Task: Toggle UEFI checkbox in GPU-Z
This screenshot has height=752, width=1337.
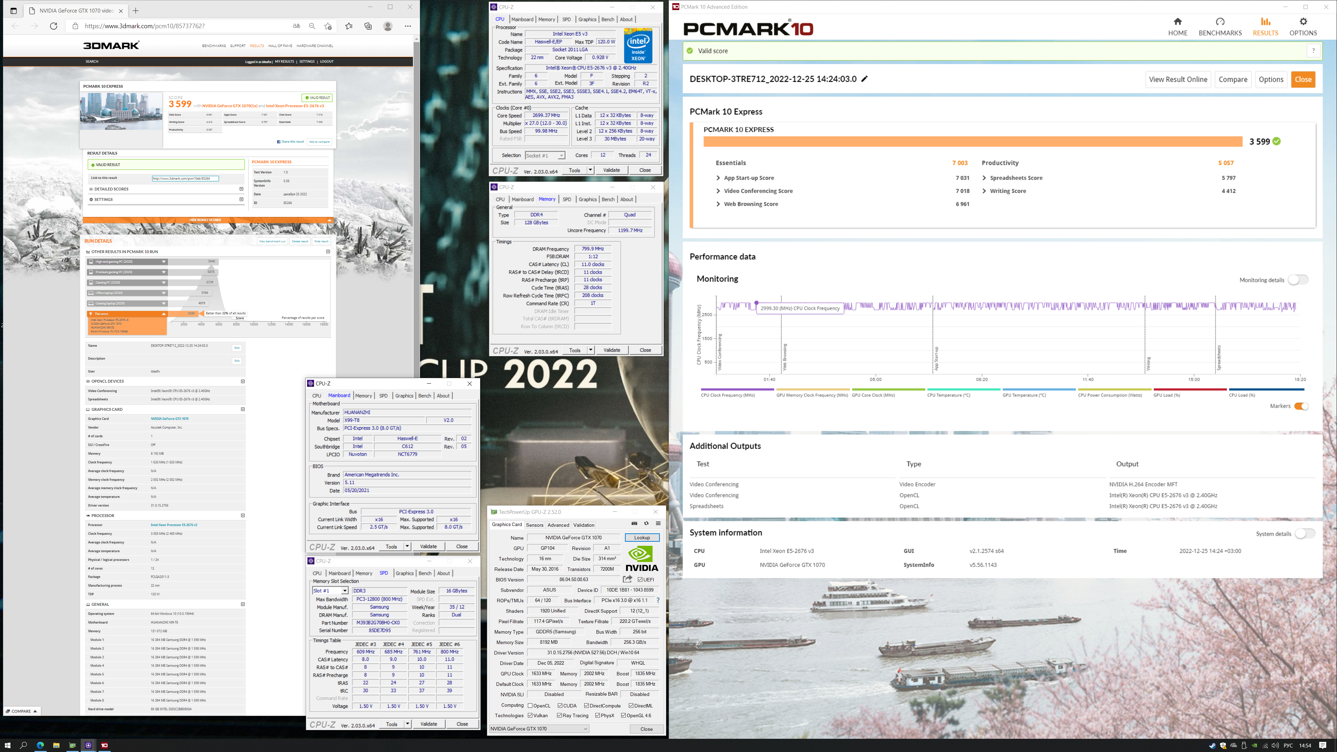Action: click(x=640, y=580)
